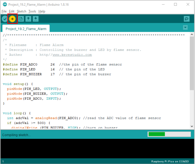Click the '#define PIN_BUZZER' line
Image resolution: width=195 pixels, height=164 pixels.
point(57,74)
